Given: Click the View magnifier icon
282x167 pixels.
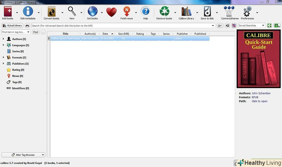Looking at the screenshot, I should click(x=72, y=11).
